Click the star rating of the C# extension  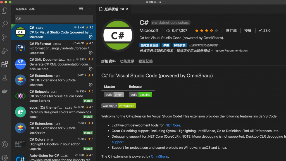tap(206, 31)
